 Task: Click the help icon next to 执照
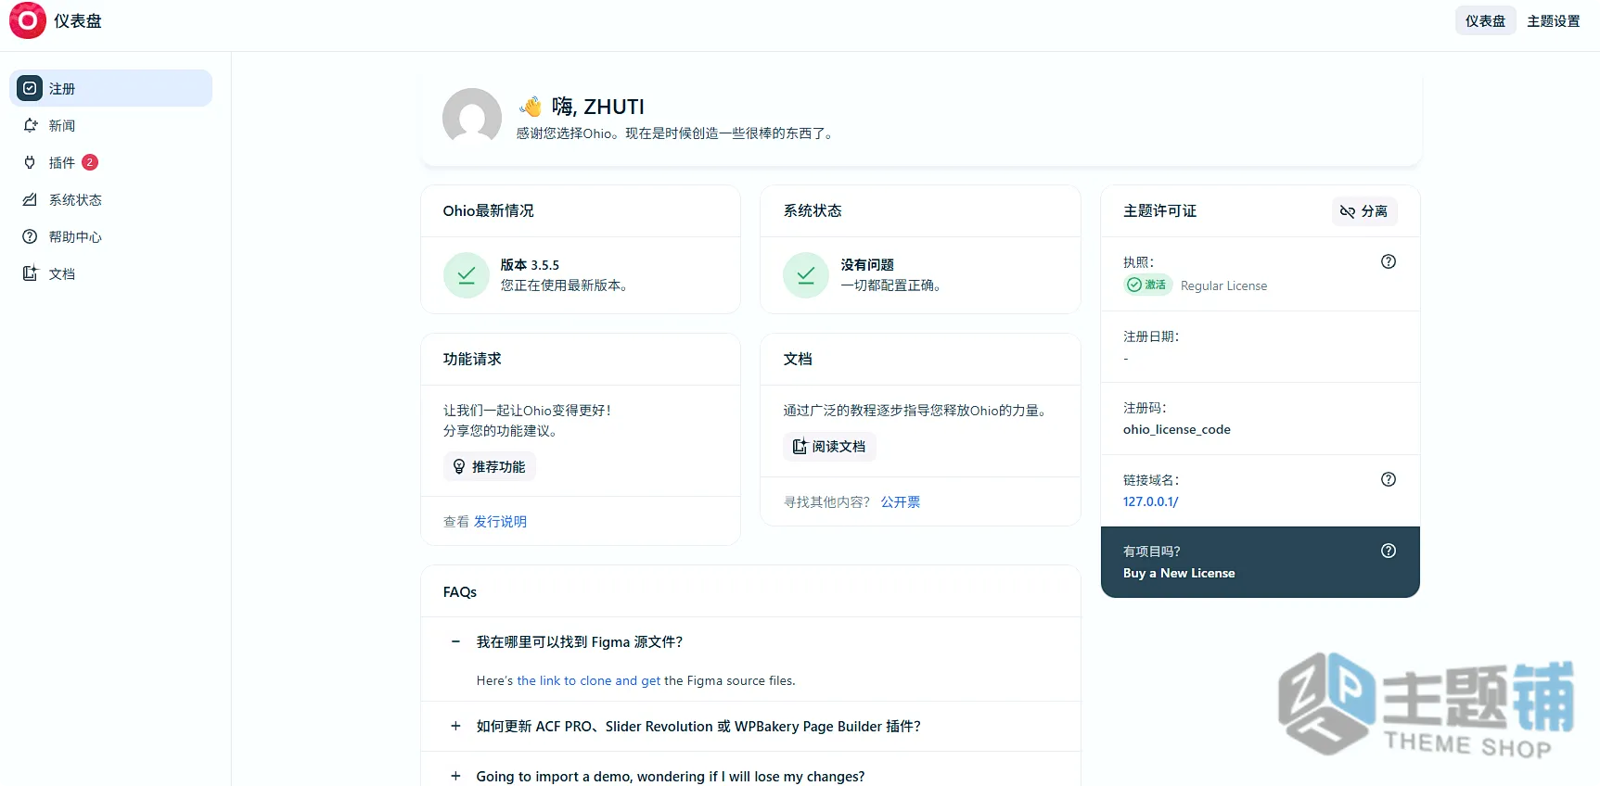pyautogui.click(x=1389, y=261)
